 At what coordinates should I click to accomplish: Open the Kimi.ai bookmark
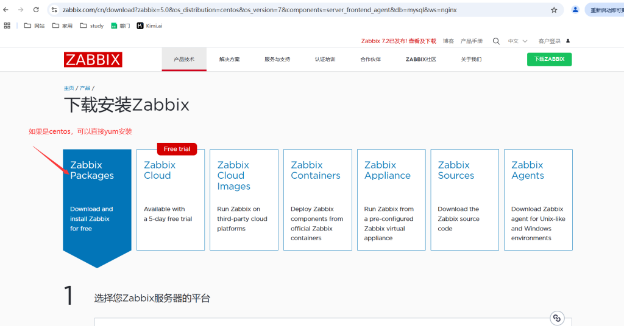click(x=149, y=26)
